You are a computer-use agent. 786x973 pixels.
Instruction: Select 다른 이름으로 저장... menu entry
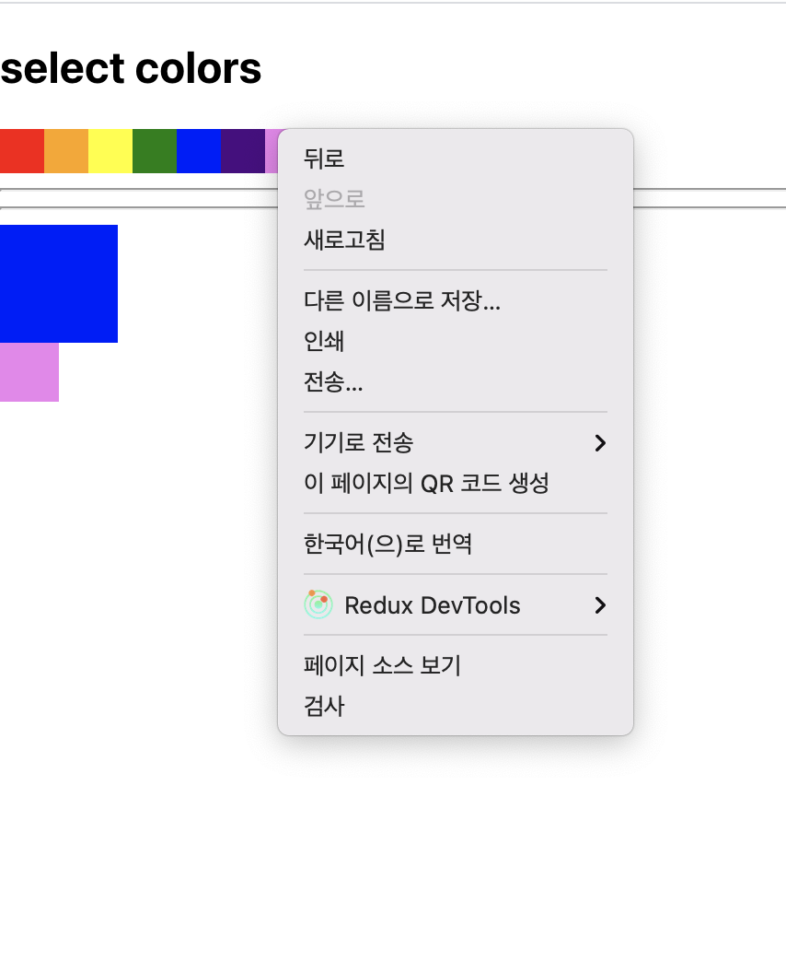point(455,300)
